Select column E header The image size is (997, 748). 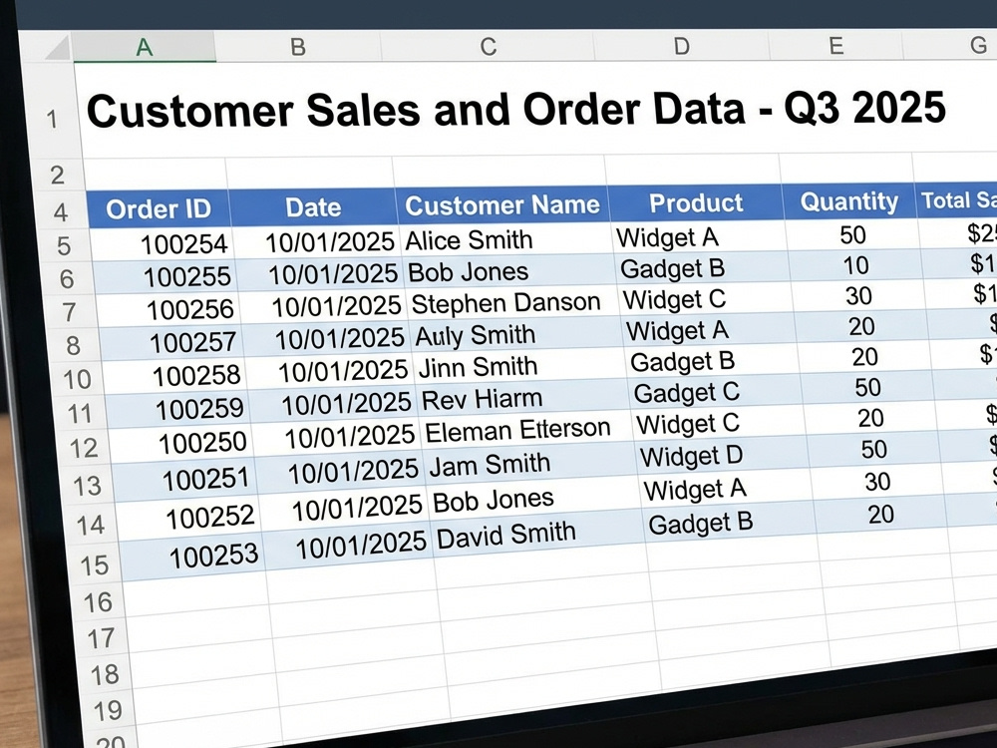tap(835, 46)
